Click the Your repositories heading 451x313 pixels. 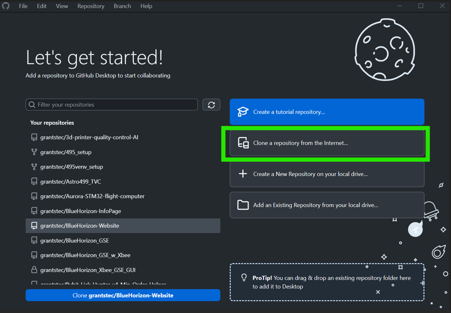(52, 123)
